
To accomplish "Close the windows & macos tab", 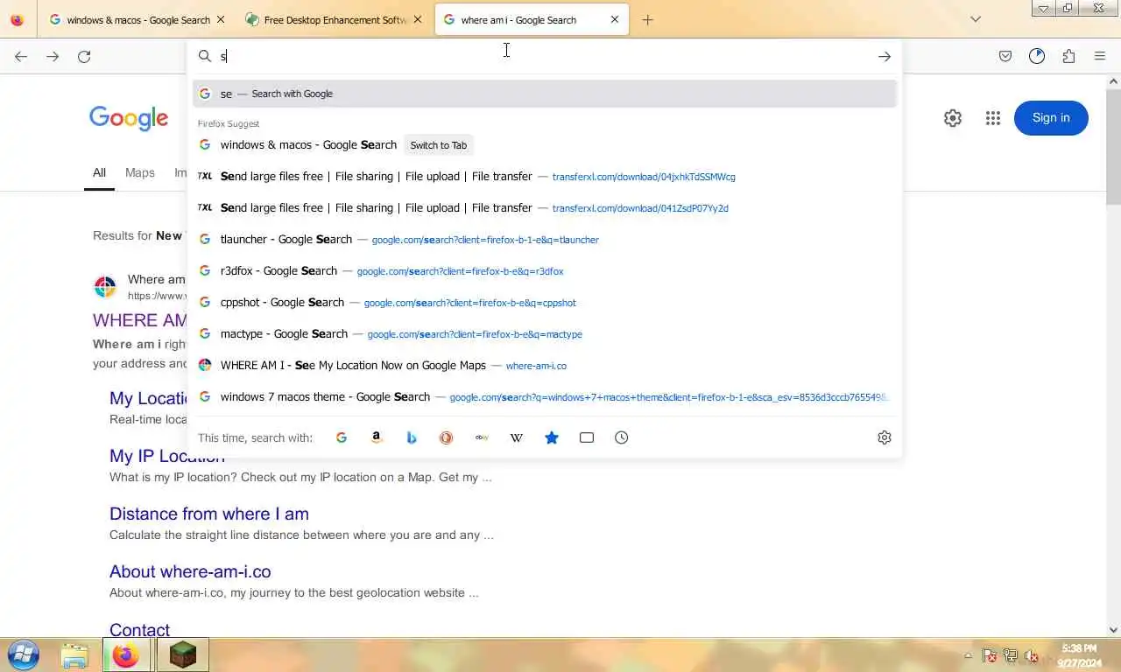I will (220, 19).
